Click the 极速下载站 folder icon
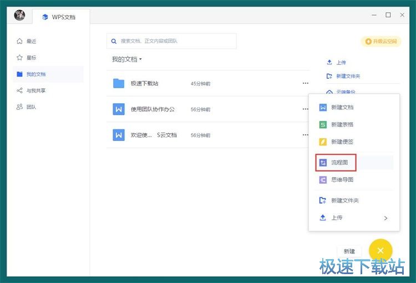This screenshot has width=416, height=283. pos(119,83)
